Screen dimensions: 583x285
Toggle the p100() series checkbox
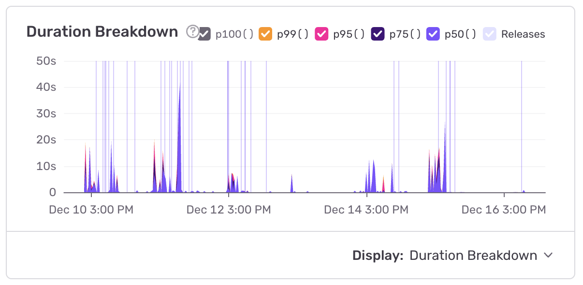204,34
